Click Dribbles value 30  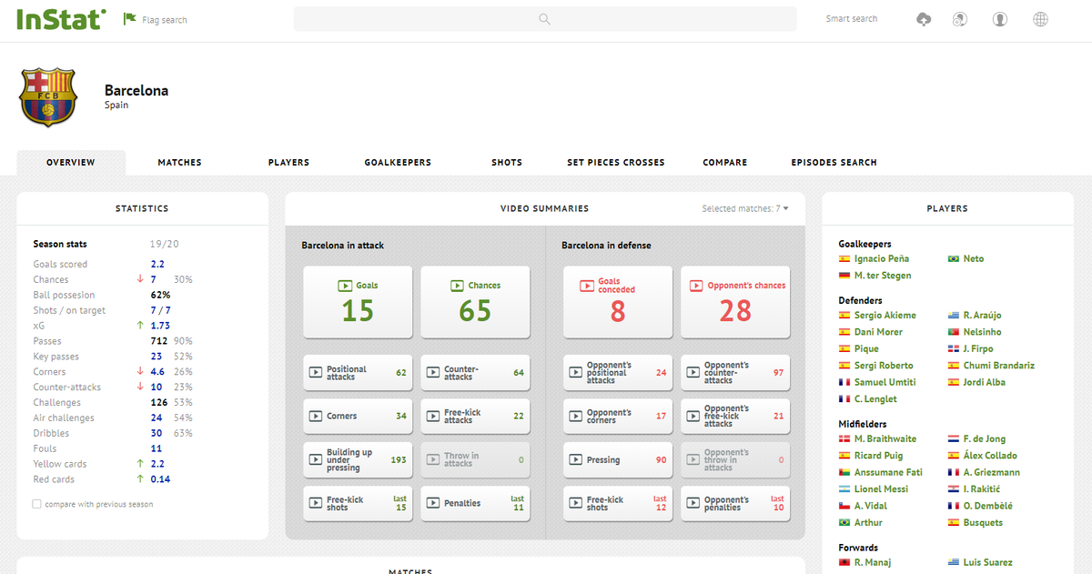(x=157, y=434)
